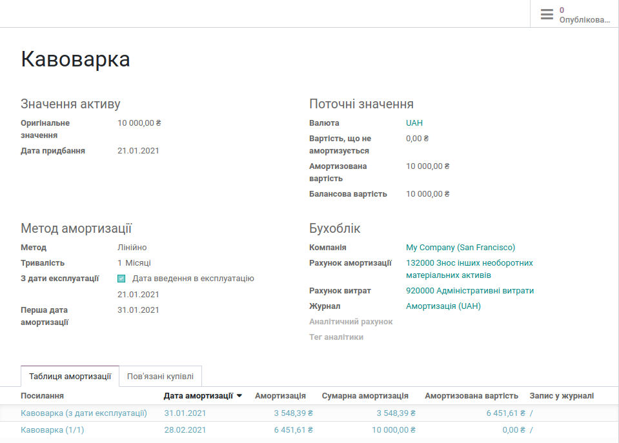The height and width of the screenshot is (443, 619).
Task: Click the first row journal entry slash link
Action: (x=531, y=413)
